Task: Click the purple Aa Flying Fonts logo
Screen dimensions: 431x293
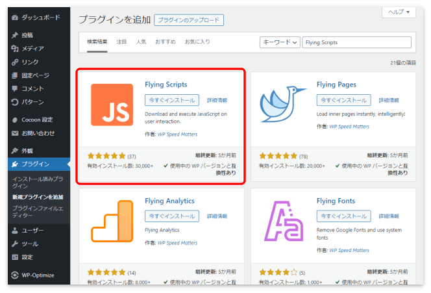Action: (284, 221)
